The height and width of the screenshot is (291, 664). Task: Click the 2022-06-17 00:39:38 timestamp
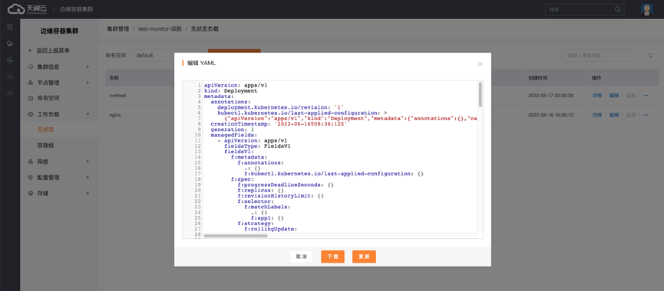pyautogui.click(x=550, y=96)
